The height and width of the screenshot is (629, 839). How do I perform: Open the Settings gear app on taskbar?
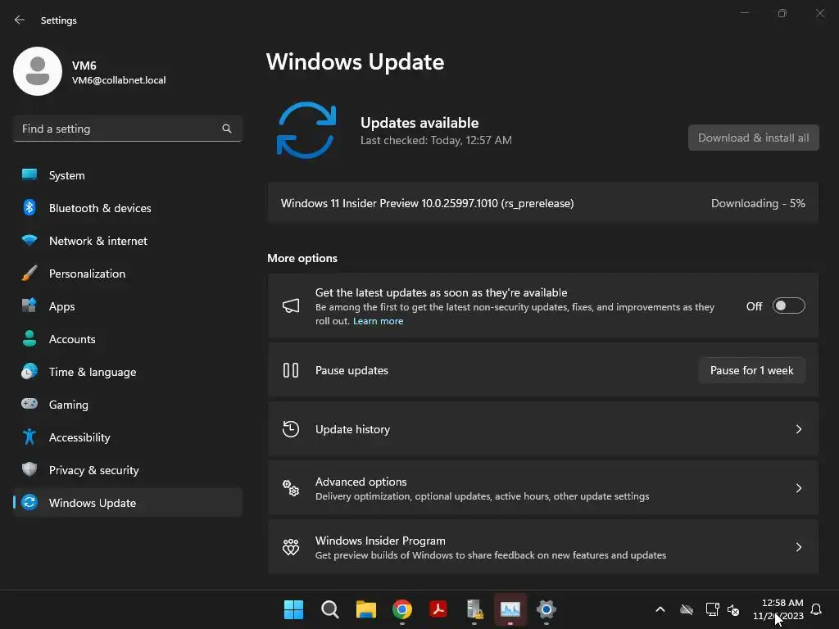pyautogui.click(x=546, y=609)
